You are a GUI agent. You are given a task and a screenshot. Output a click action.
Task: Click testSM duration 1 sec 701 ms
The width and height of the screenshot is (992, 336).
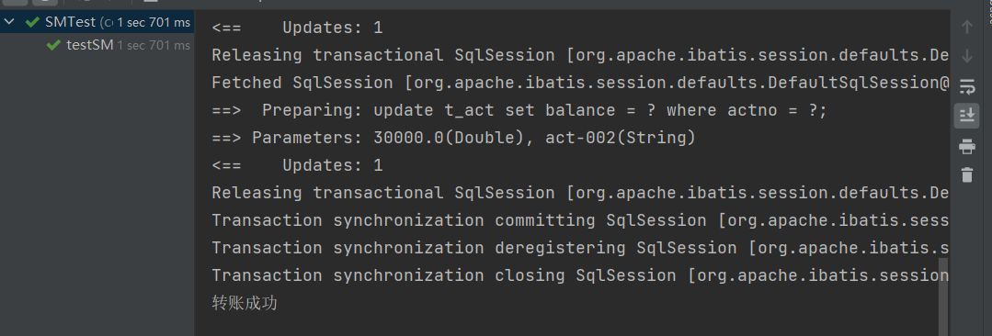154,46
